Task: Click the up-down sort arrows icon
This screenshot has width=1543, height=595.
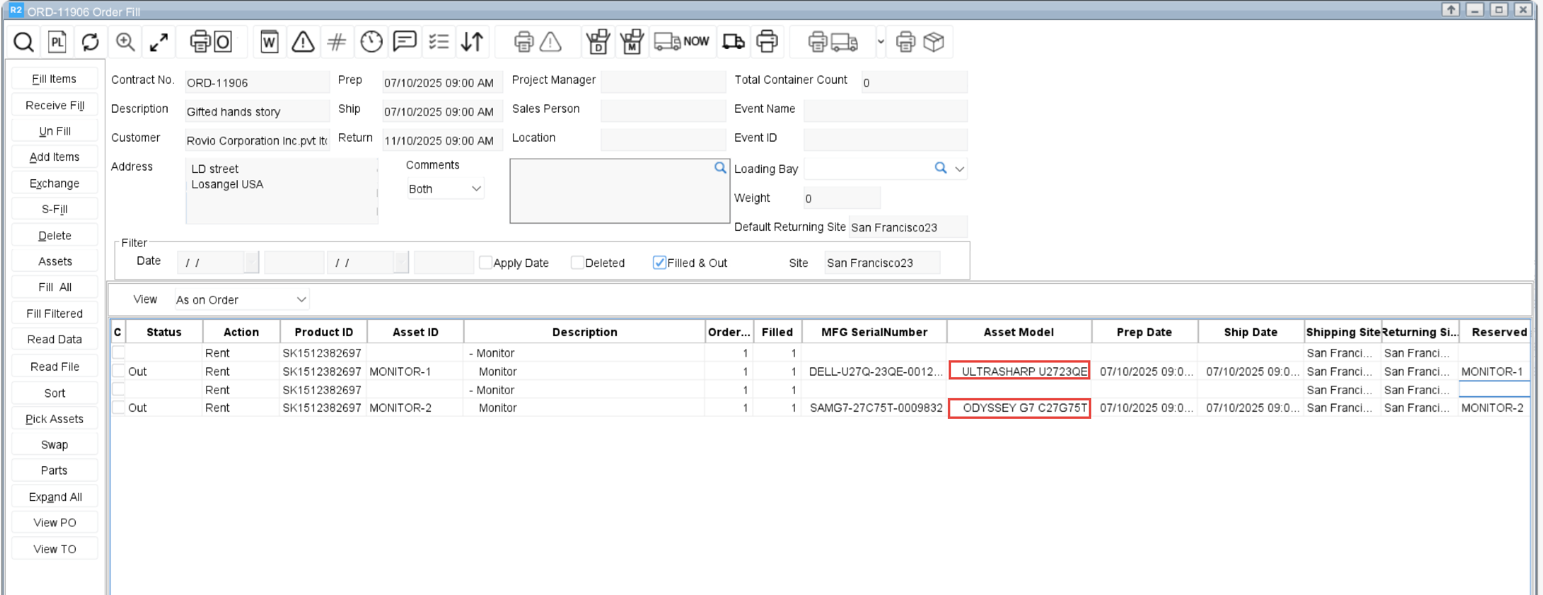Action: [472, 42]
